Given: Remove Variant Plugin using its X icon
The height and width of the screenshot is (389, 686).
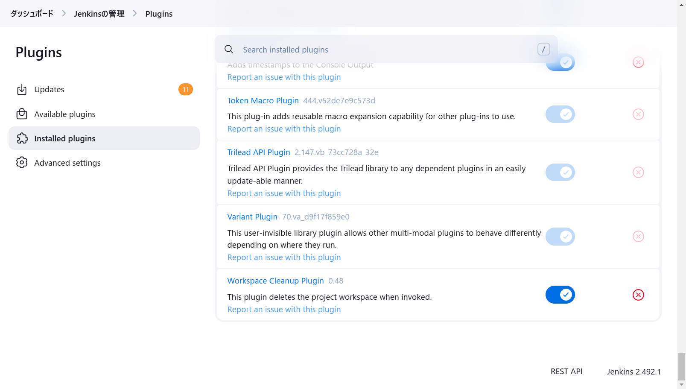Looking at the screenshot, I should click(638, 236).
